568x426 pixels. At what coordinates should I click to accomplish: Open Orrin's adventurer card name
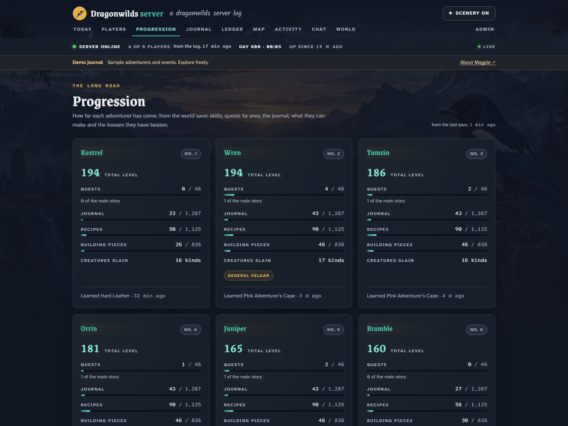tap(89, 329)
